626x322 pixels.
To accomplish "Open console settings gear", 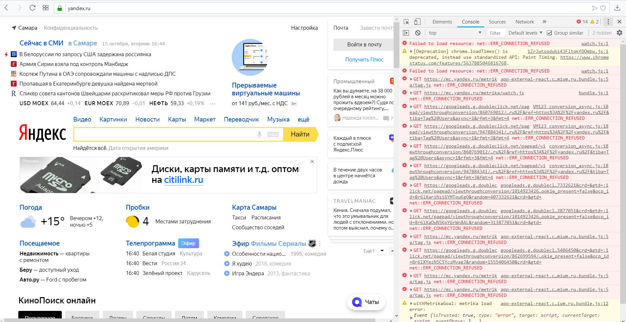I will (619, 33).
